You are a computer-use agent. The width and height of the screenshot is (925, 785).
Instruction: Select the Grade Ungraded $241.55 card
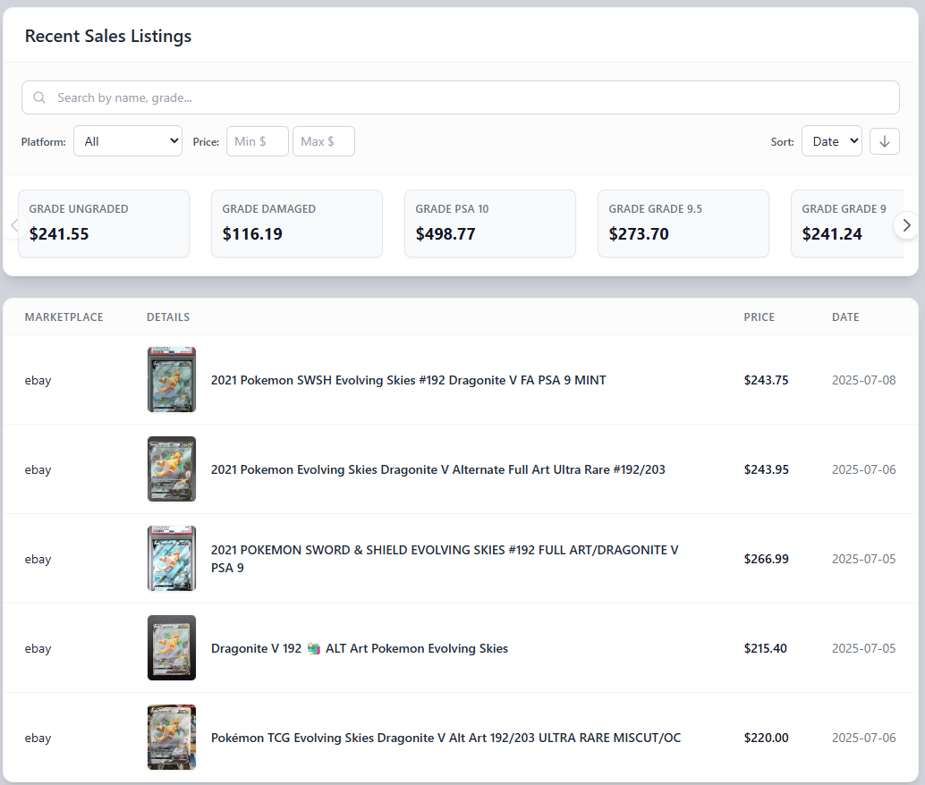(x=104, y=224)
